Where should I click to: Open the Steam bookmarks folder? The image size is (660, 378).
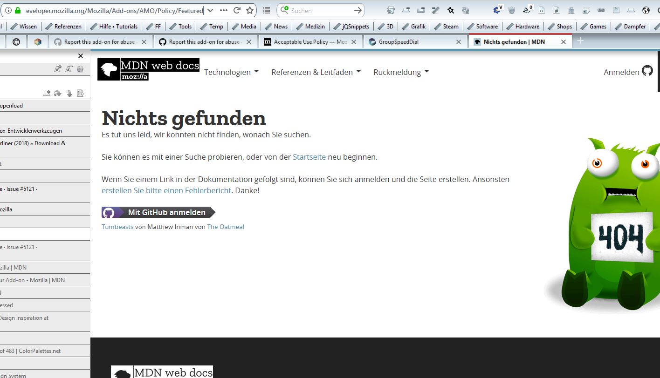[x=446, y=27]
